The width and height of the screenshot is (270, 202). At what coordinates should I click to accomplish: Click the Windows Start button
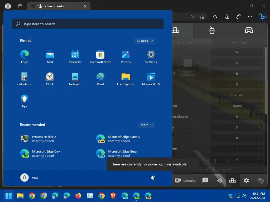pyautogui.click(x=8, y=196)
